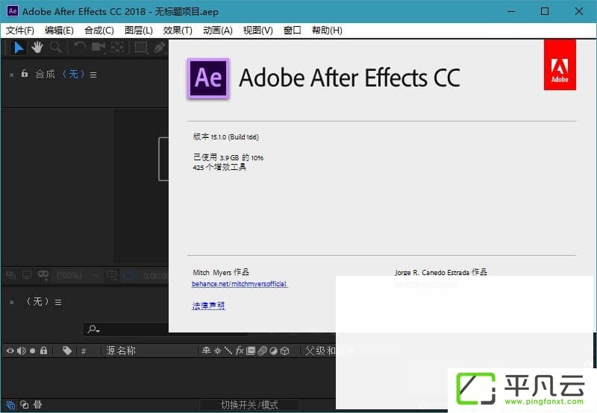597x413 pixels.
Task: Click the lock column icon
Action: pos(44,350)
